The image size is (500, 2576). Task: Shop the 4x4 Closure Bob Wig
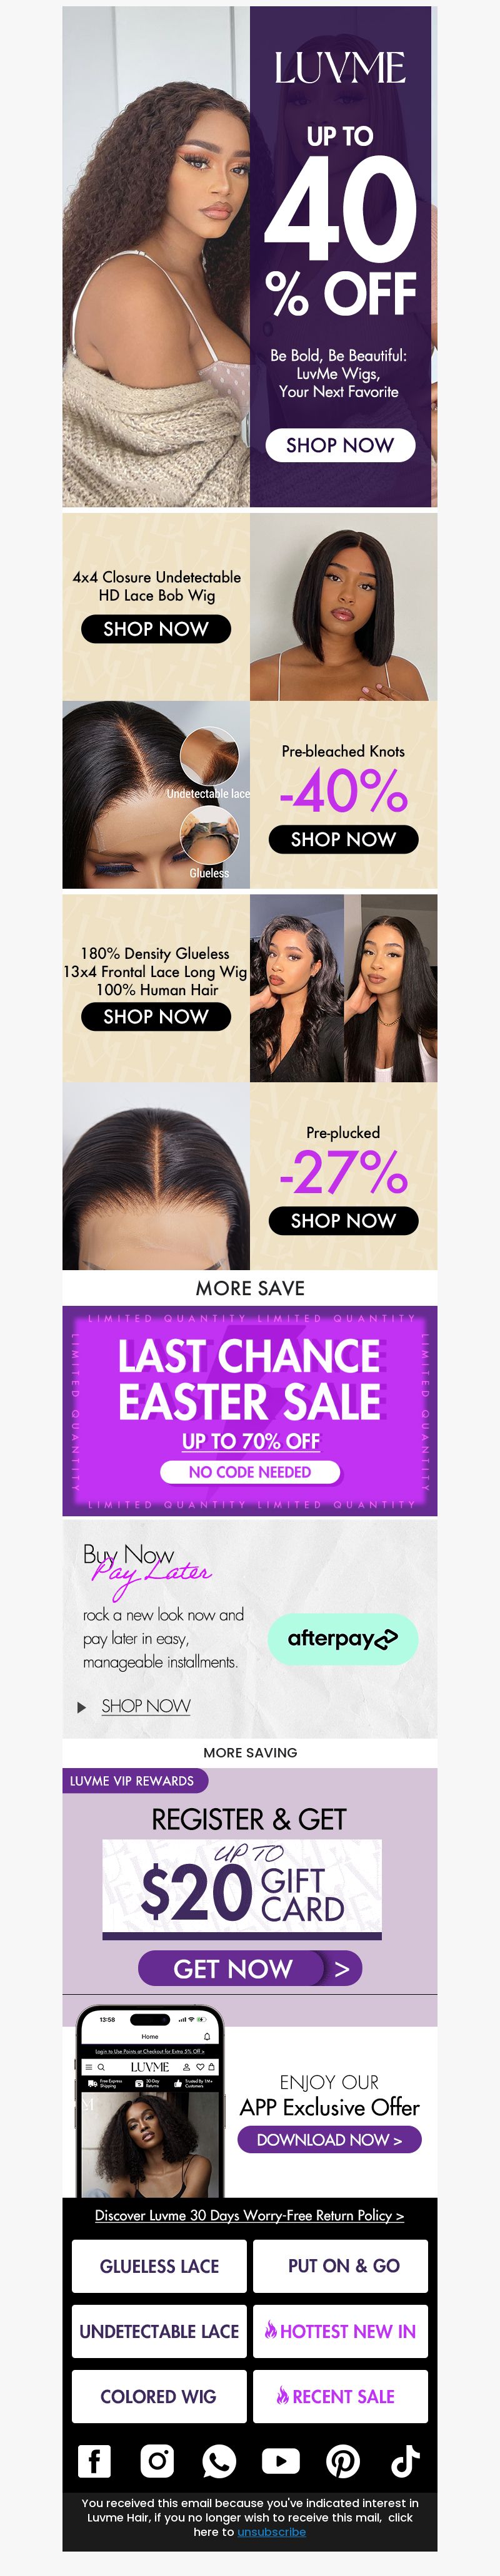coord(156,629)
